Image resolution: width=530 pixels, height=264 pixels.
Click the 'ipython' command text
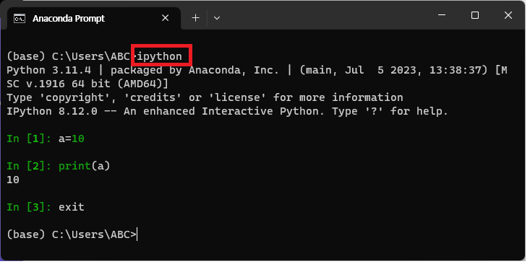160,56
